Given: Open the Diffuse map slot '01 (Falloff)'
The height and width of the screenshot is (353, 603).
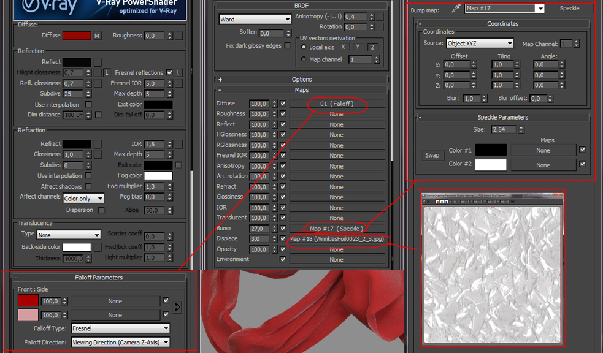Looking at the screenshot, I should tap(336, 104).
